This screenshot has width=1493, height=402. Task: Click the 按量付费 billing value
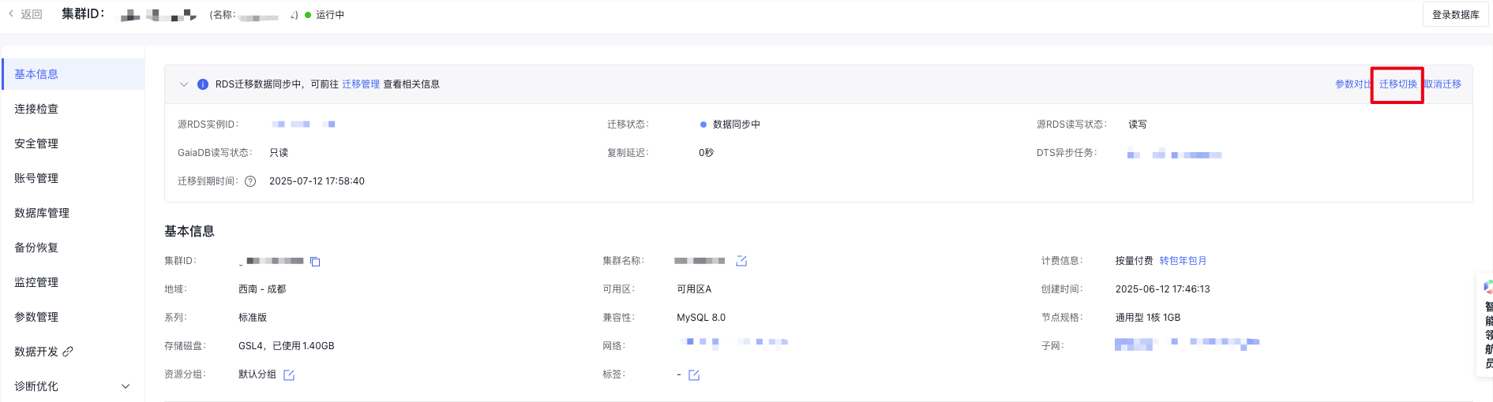click(x=1134, y=261)
